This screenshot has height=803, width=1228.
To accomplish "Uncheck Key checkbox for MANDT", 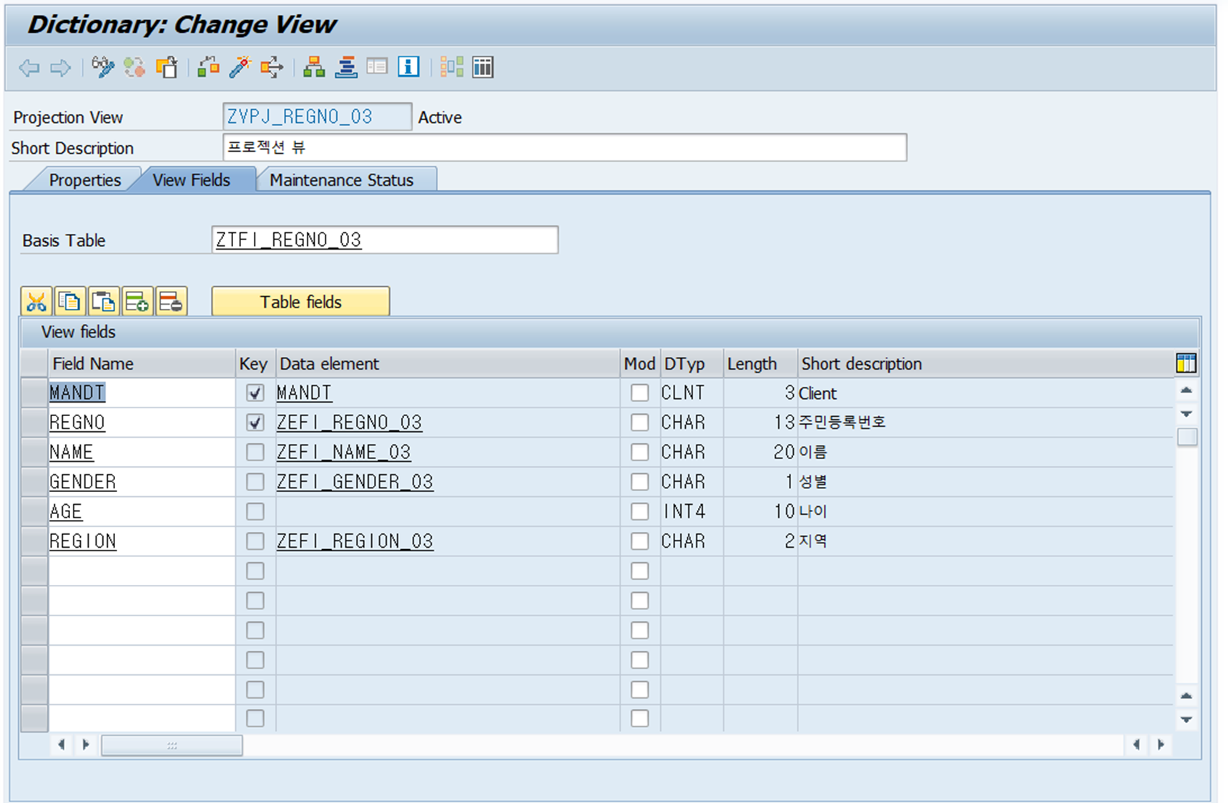I will (x=255, y=393).
